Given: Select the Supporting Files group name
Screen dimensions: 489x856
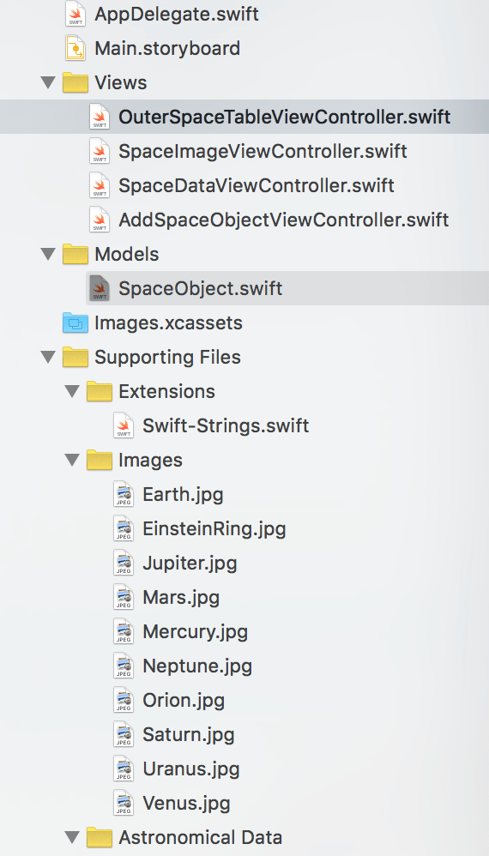Looking at the screenshot, I should (x=167, y=358).
